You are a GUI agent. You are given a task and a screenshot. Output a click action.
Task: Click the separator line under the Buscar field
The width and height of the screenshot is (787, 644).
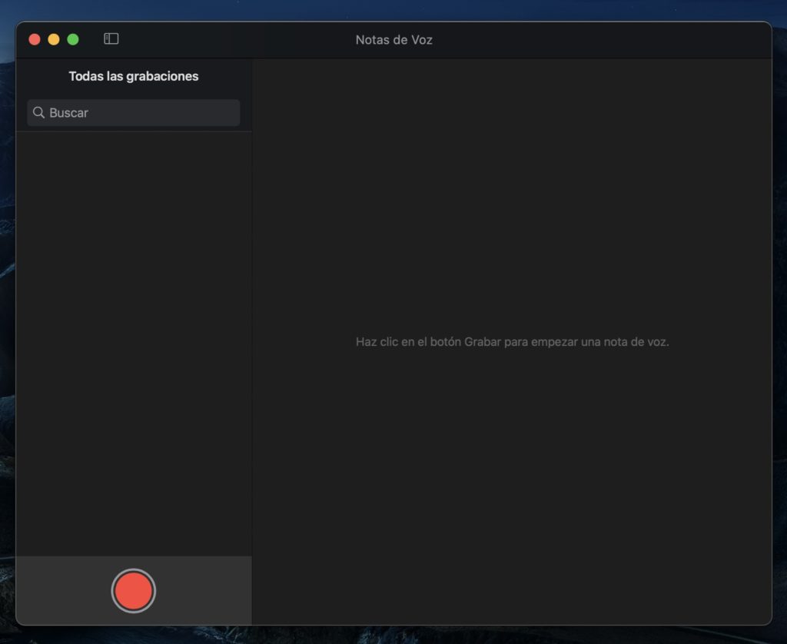[x=134, y=131]
